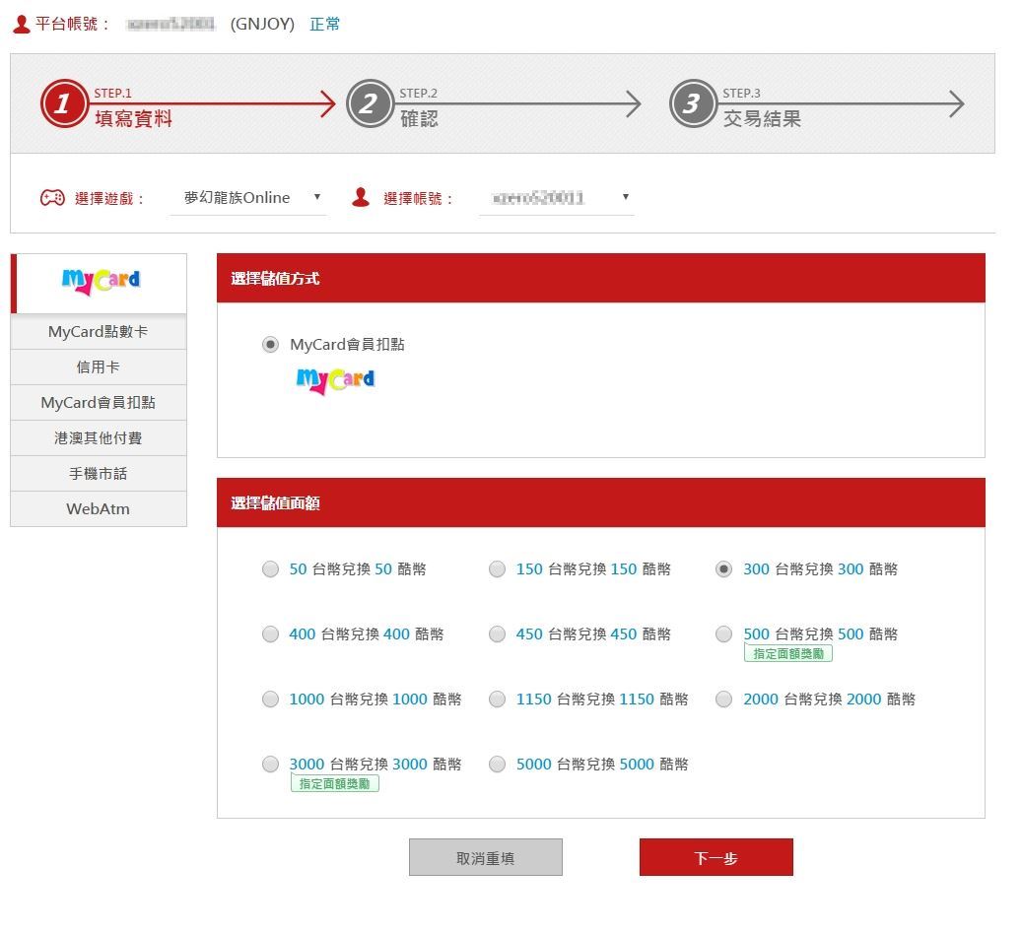Click the 選擇儲值方式 section header

601,278
